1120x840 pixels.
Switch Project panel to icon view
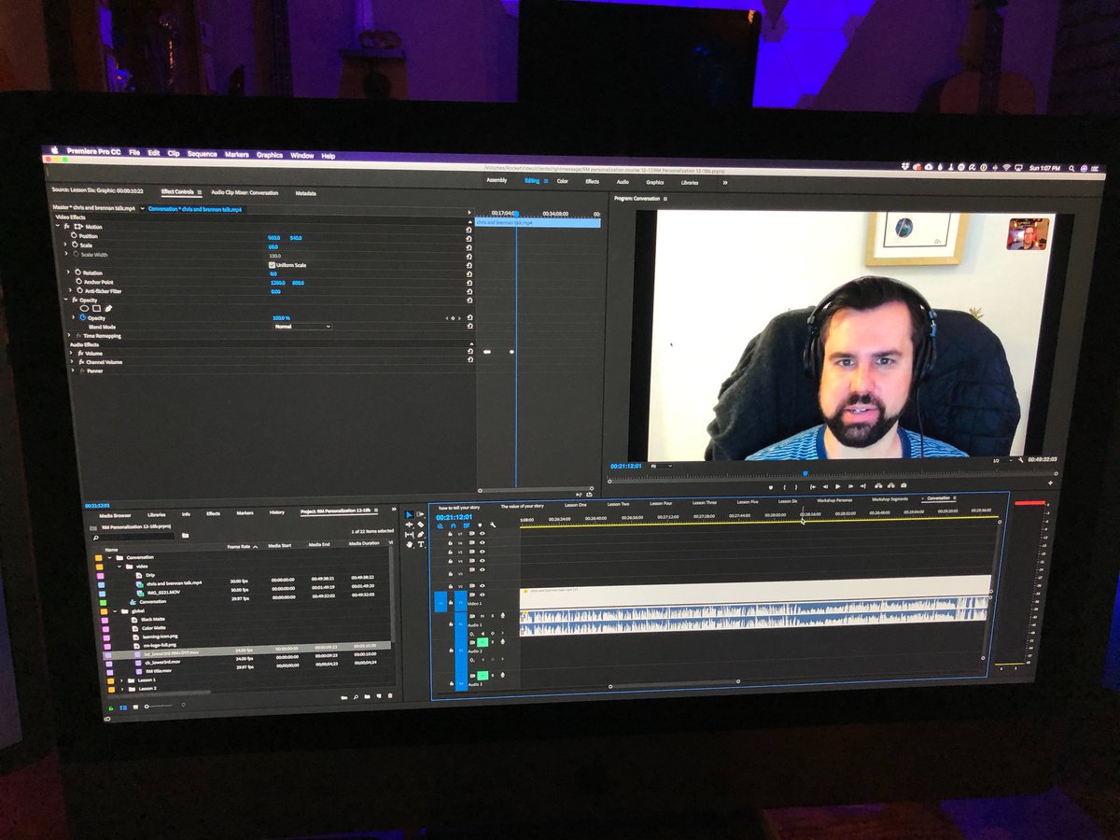point(135,707)
